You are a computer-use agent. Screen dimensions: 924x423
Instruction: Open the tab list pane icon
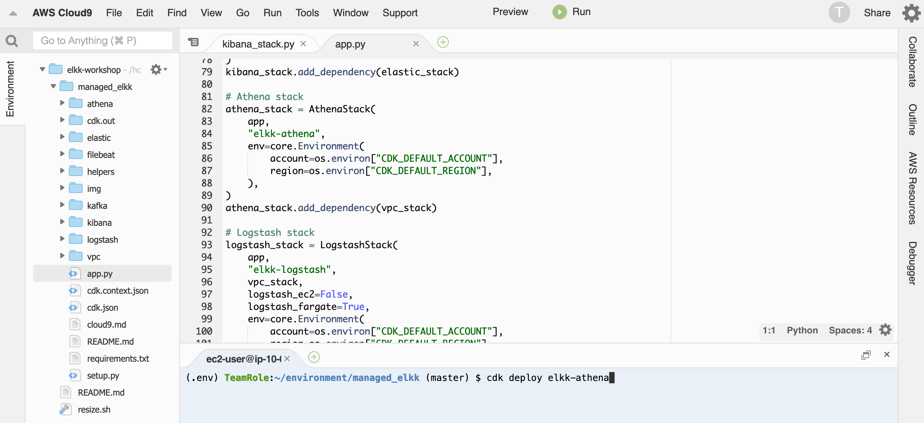tap(193, 42)
